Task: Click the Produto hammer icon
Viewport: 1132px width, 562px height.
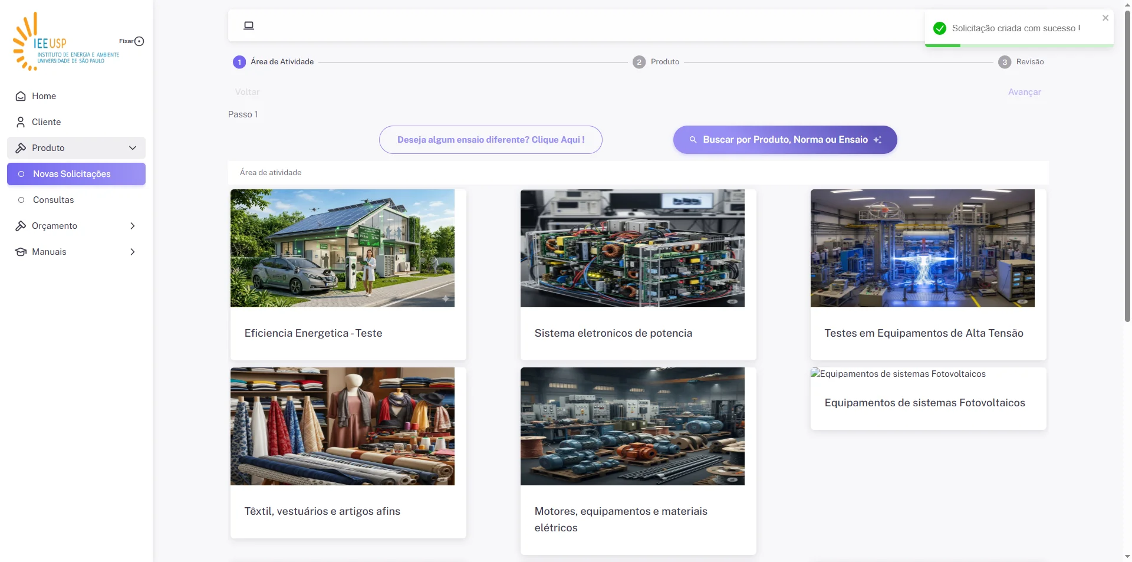Action: 21,148
